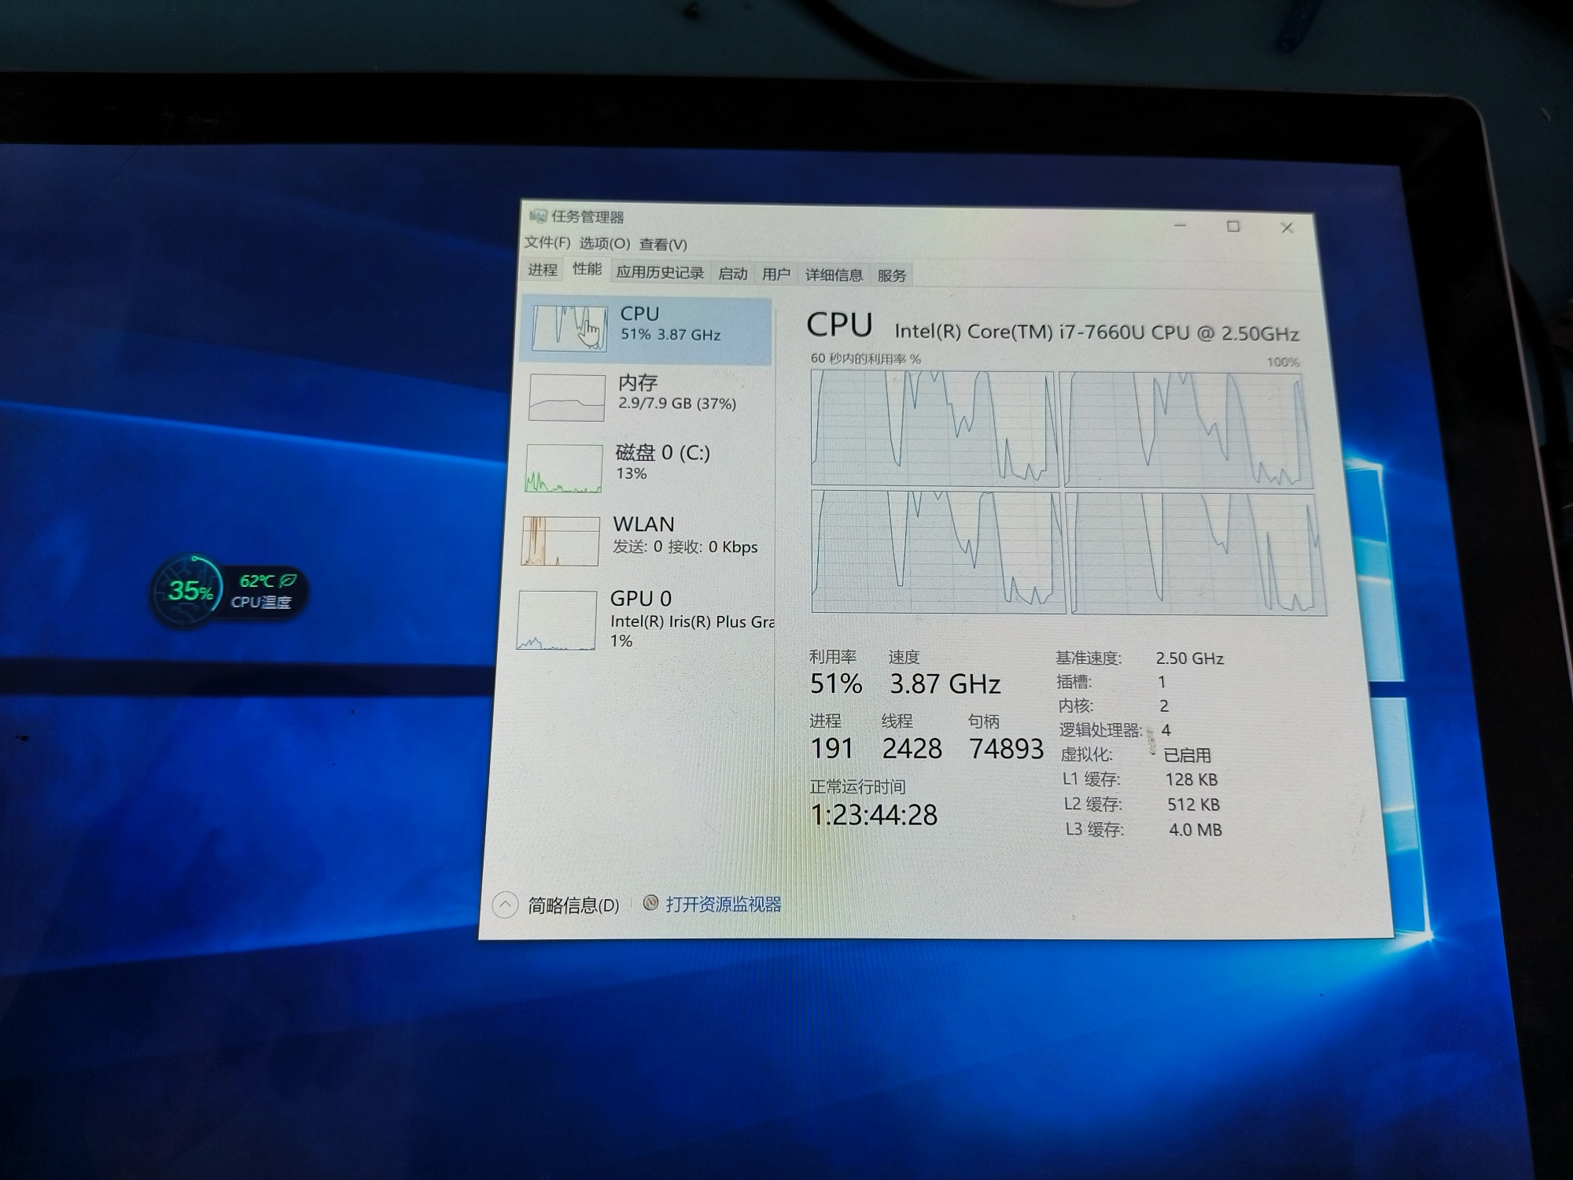The image size is (1573, 1180).
Task: Open the 用户 tab
Action: pyautogui.click(x=775, y=275)
